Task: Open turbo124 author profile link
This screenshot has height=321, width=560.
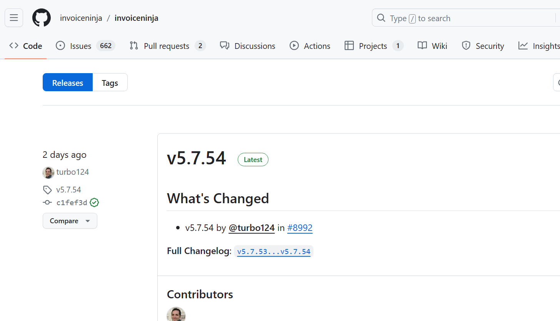Action: pyautogui.click(x=73, y=172)
